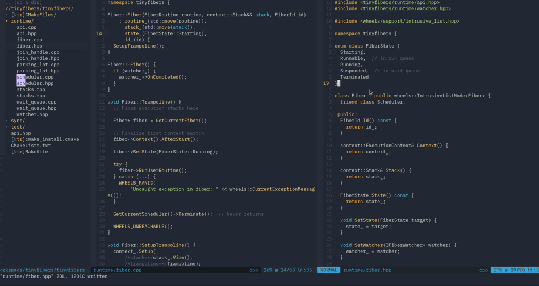
Task: Expand the sync/ folder
Action: (18, 121)
